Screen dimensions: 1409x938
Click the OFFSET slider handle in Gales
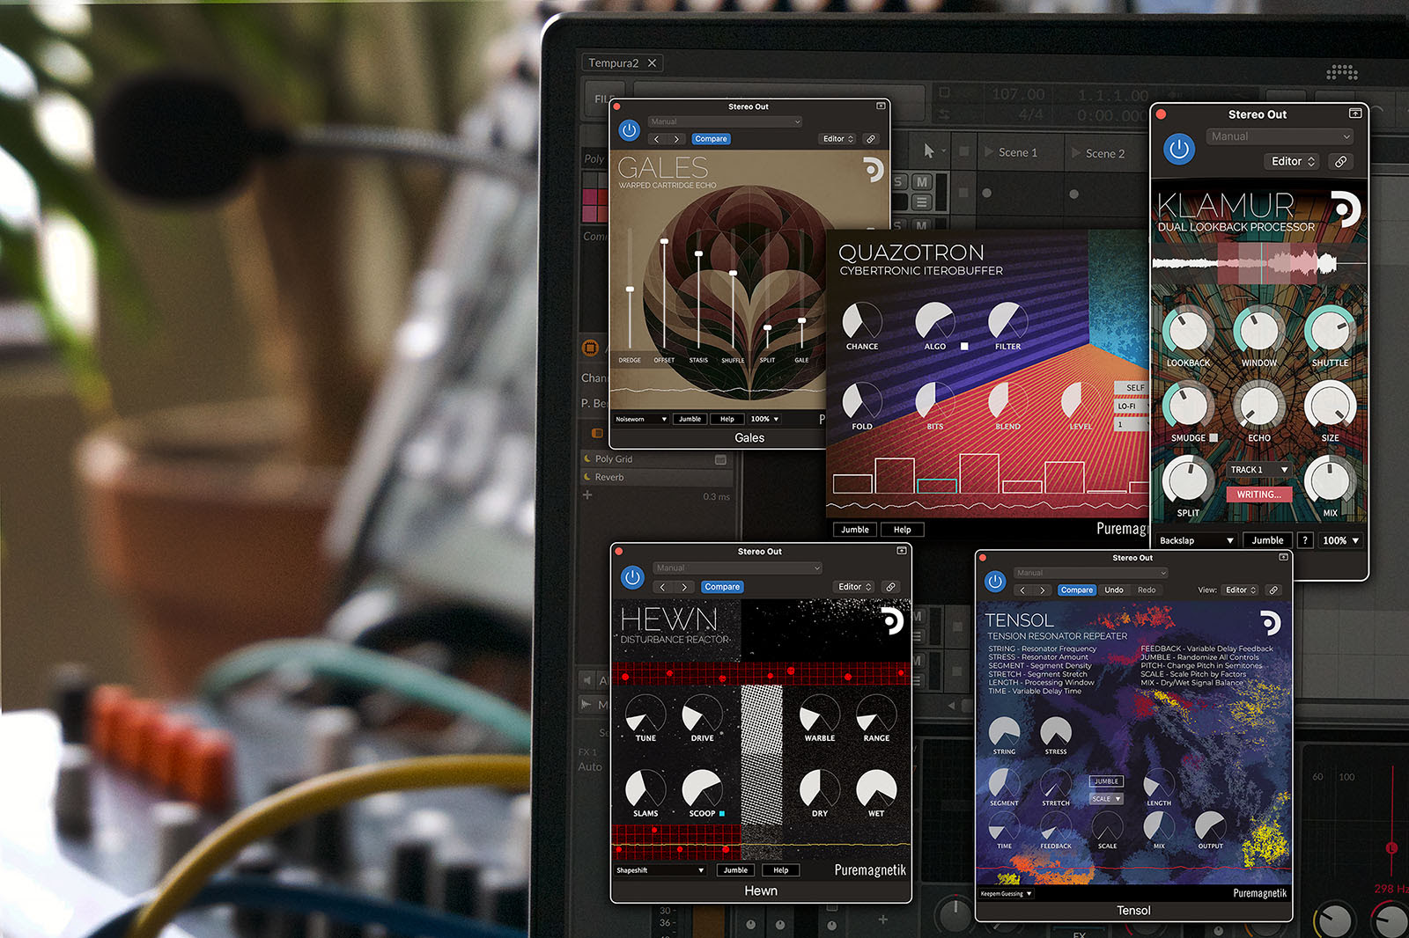(x=664, y=241)
